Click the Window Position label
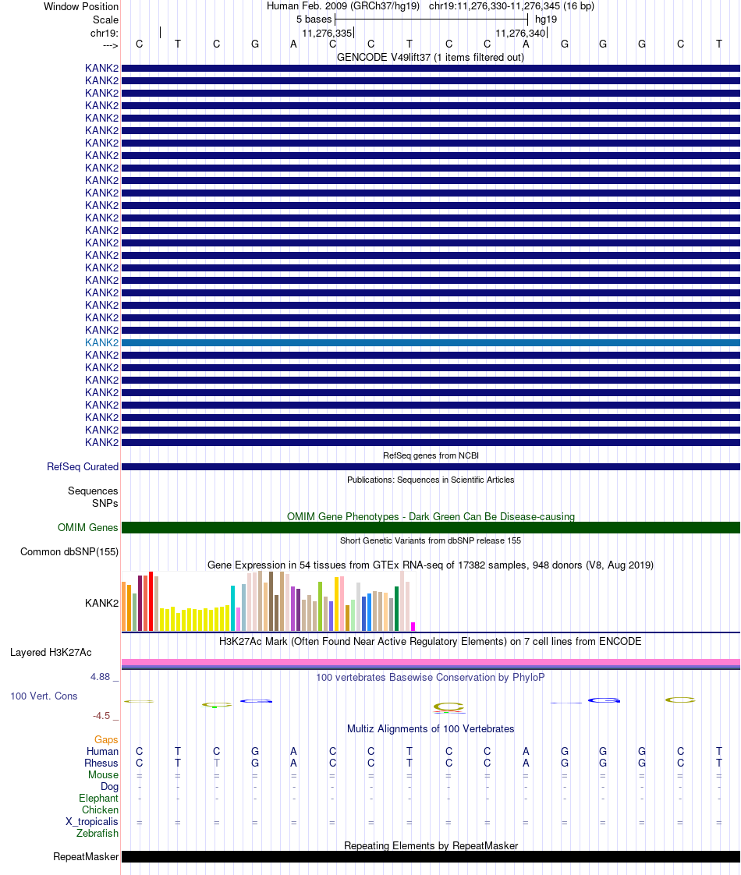Image resolution: width=741 pixels, height=875 pixels. [81, 7]
